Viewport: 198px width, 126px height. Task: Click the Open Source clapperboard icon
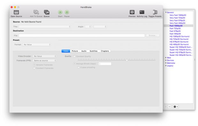[x=16, y=12]
